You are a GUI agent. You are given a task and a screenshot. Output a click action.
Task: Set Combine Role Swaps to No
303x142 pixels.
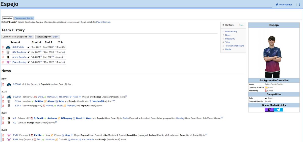click(x=26, y=37)
